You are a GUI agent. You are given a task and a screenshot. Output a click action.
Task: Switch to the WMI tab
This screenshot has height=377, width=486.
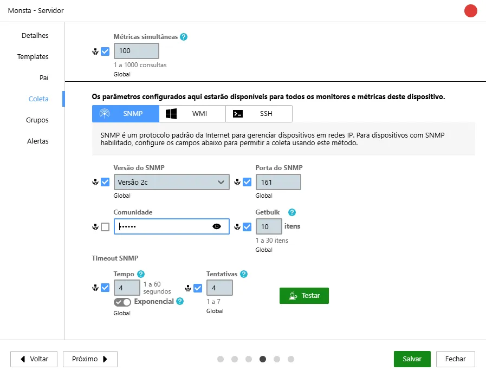point(192,114)
